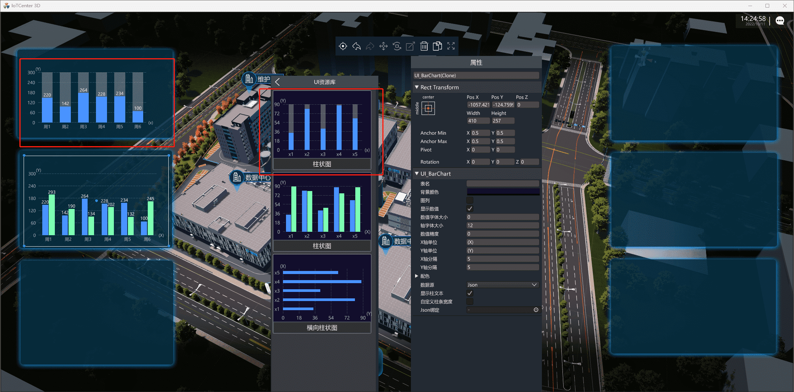Enable the 图列 legend checkbox

(470, 201)
